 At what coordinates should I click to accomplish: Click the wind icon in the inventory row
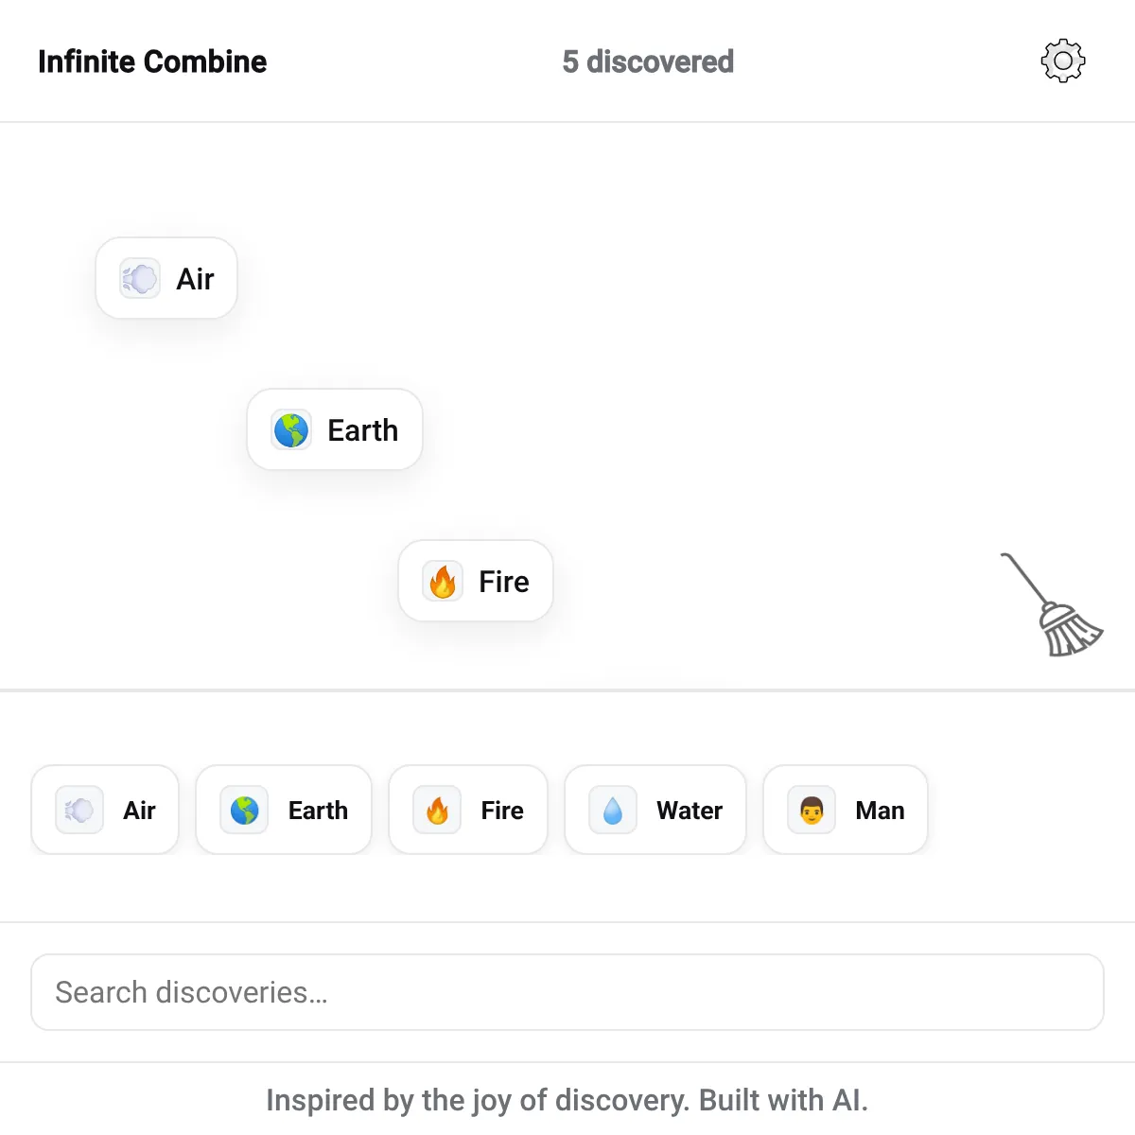79,811
